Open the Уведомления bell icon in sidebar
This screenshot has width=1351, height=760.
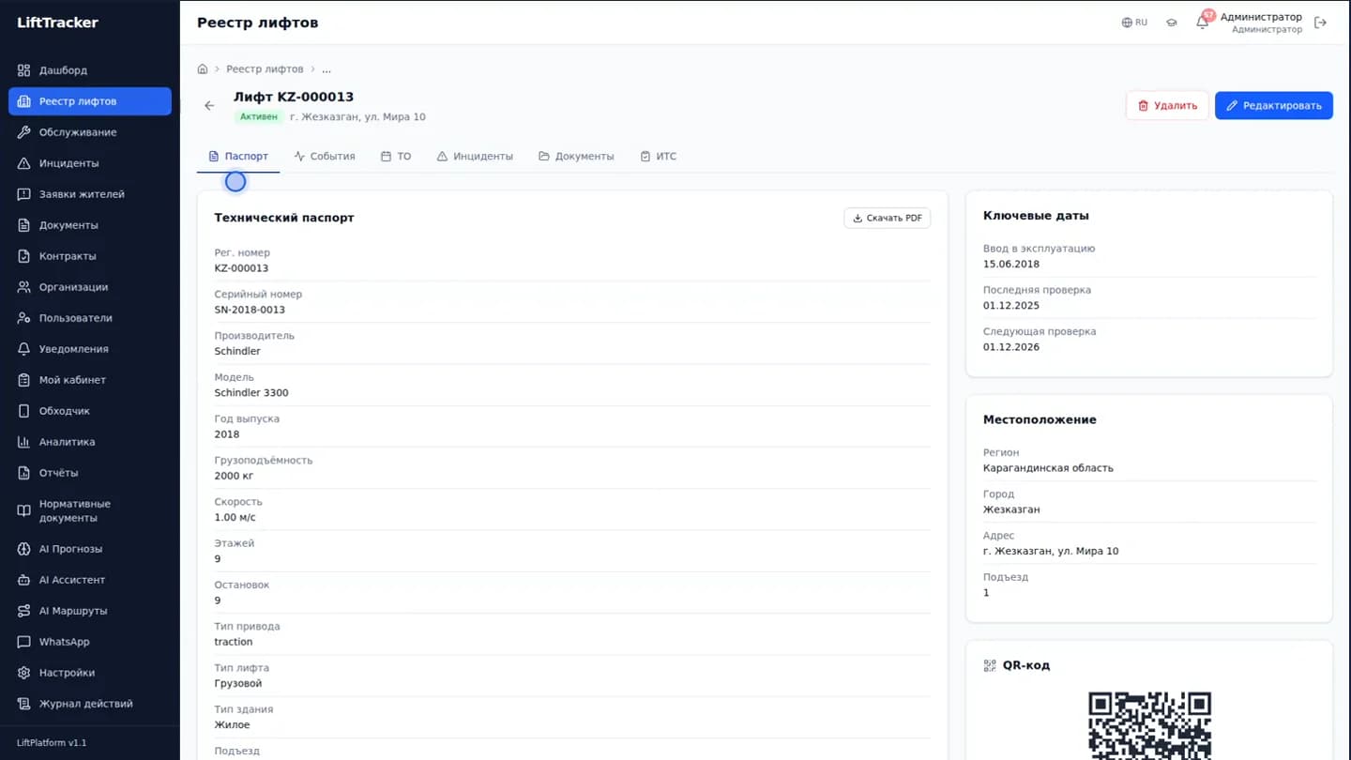(x=24, y=349)
